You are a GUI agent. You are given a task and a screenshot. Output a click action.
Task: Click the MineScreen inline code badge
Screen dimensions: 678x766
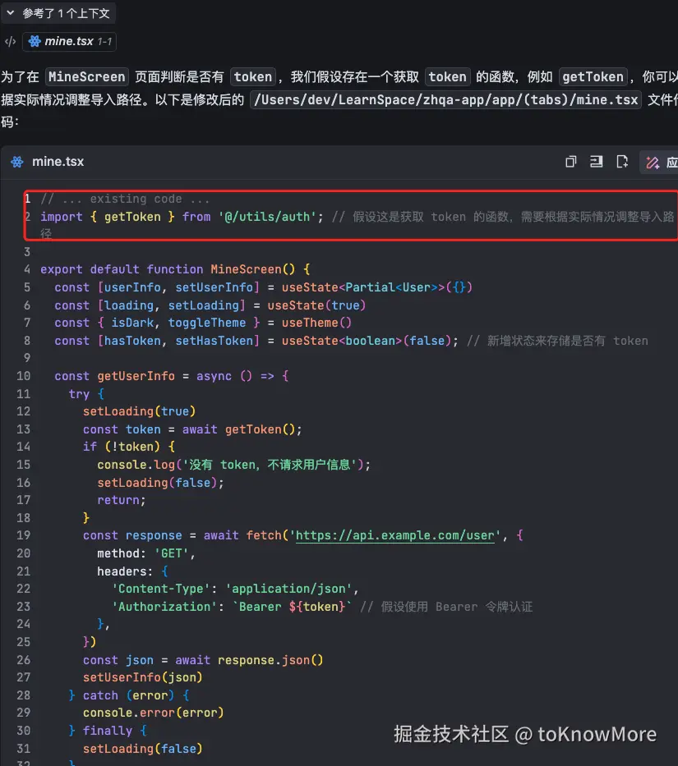pos(86,76)
